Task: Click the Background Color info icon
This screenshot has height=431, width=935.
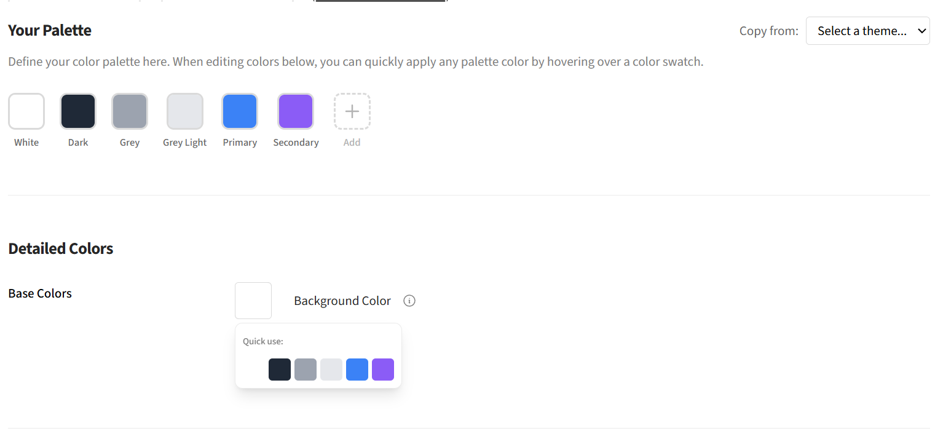Action: (x=409, y=301)
